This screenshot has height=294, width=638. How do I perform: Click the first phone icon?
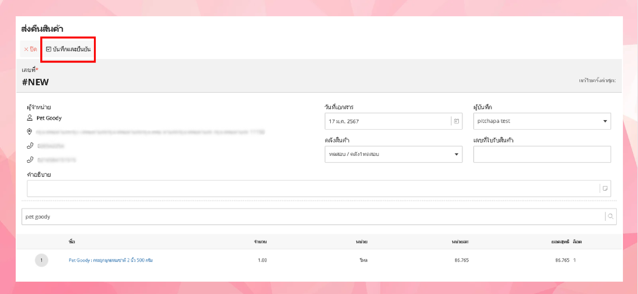point(30,146)
